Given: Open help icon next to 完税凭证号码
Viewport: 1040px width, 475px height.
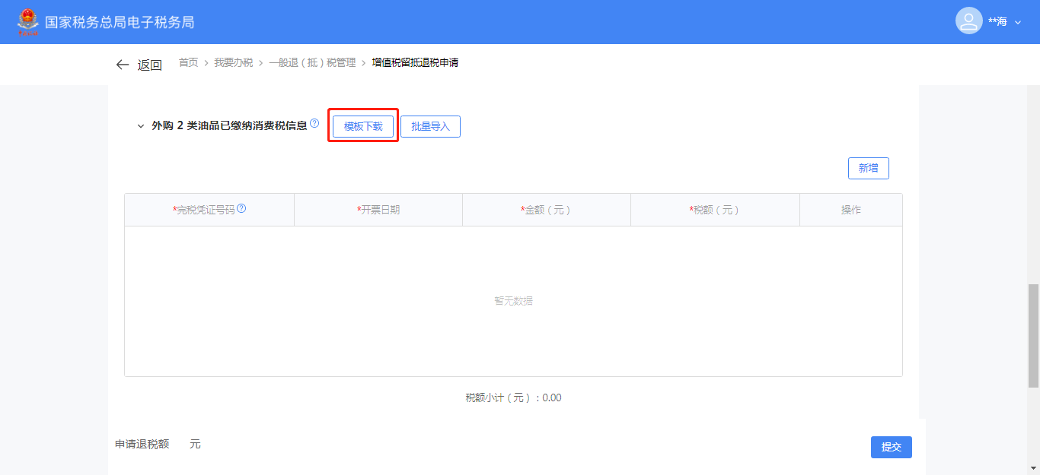Looking at the screenshot, I should coord(241,208).
